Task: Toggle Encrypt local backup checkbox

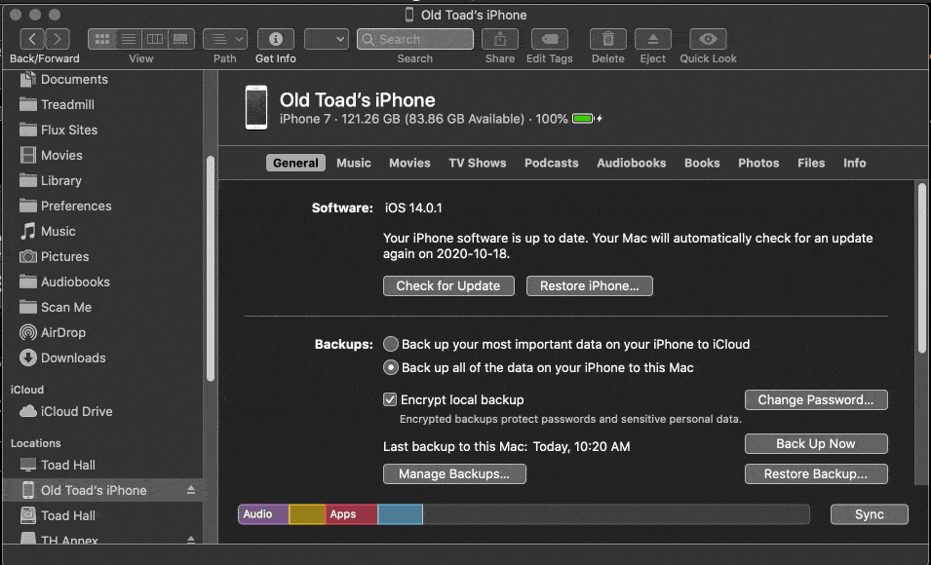Action: tap(390, 399)
